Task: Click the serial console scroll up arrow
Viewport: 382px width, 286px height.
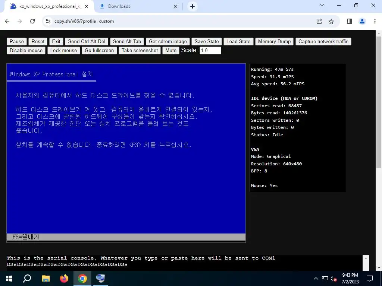Action: click(x=366, y=258)
